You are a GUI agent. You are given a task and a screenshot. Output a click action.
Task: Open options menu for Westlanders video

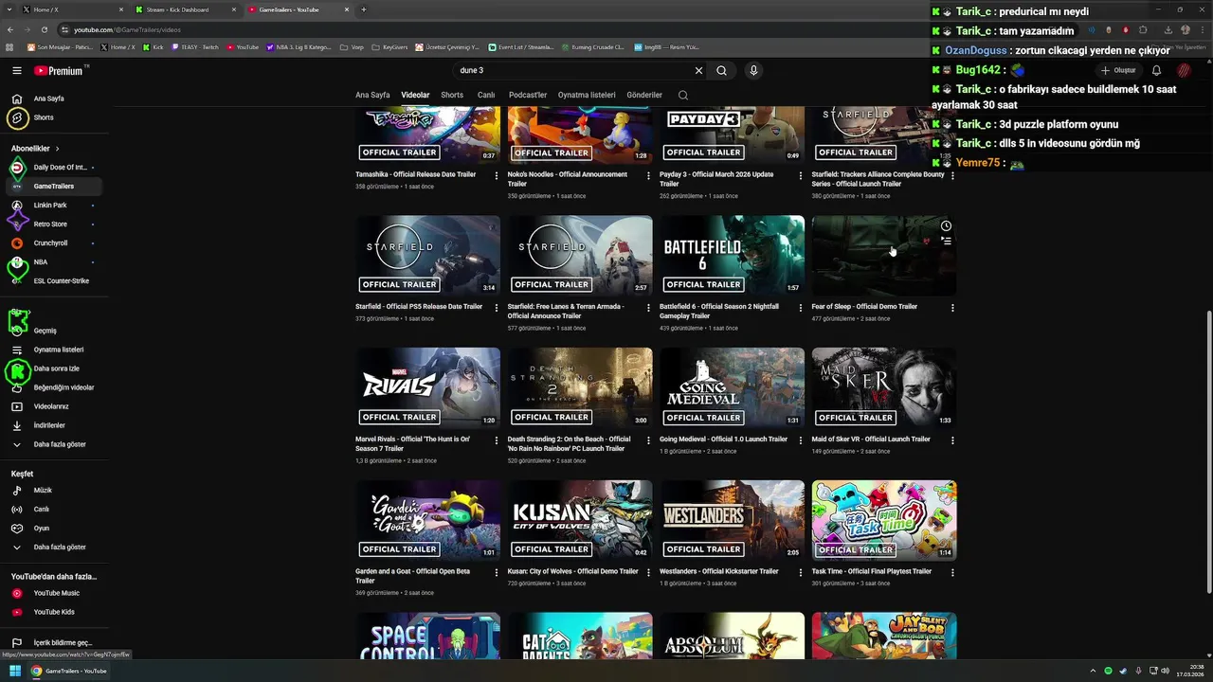click(801, 572)
